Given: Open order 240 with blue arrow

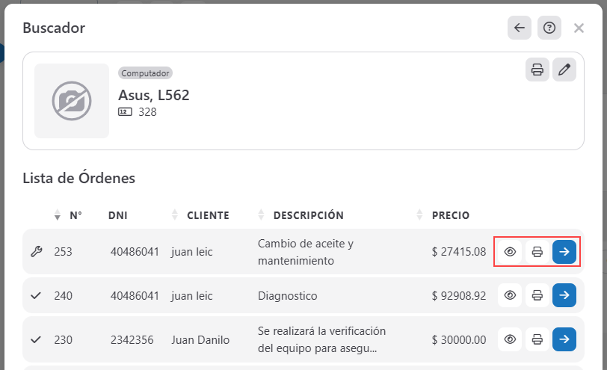Looking at the screenshot, I should pyautogui.click(x=564, y=295).
